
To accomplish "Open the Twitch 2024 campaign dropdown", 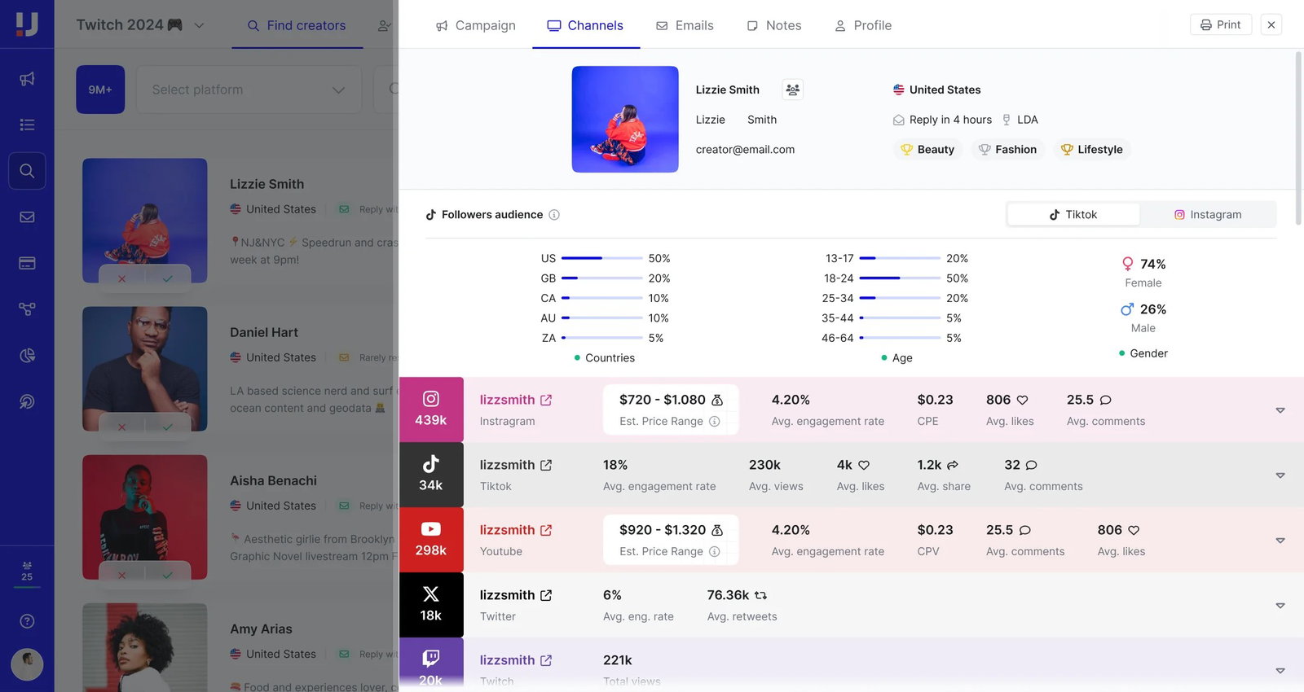I will click(x=139, y=25).
